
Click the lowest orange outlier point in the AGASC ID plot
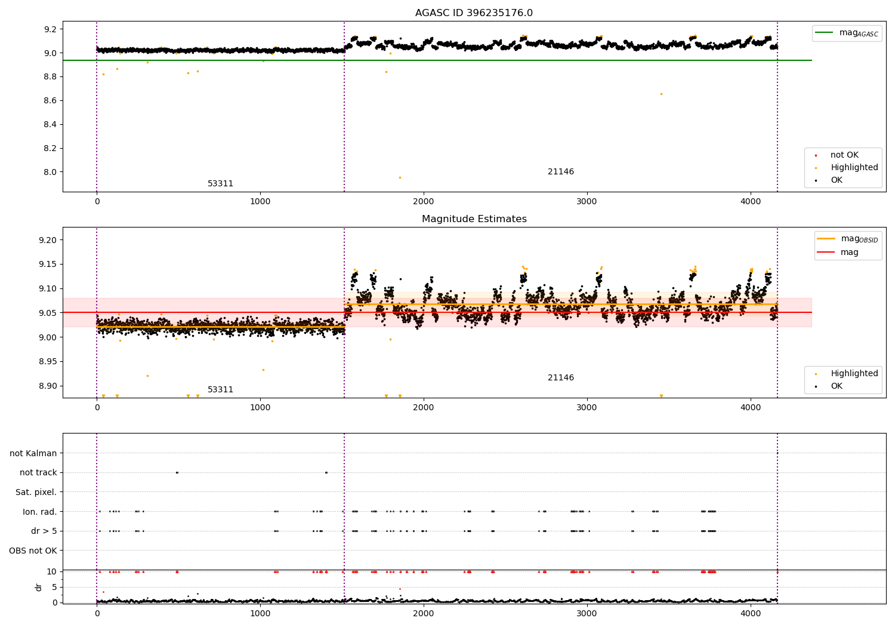click(x=400, y=177)
